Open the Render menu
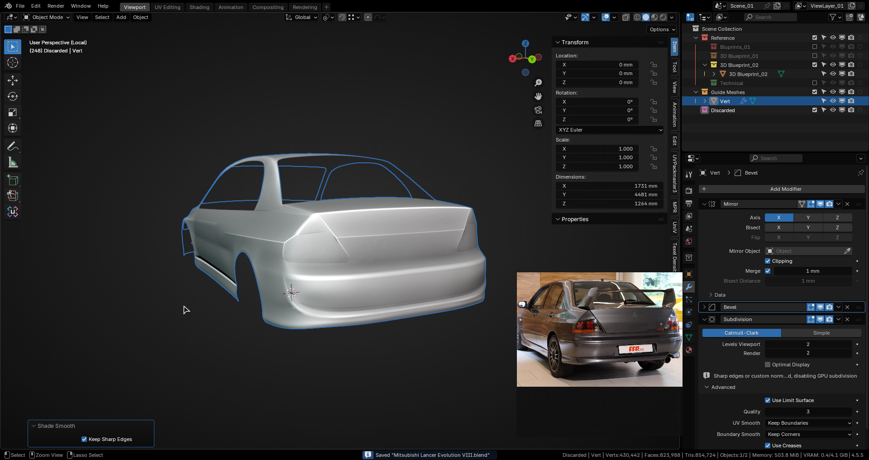The height and width of the screenshot is (460, 869). [x=56, y=6]
